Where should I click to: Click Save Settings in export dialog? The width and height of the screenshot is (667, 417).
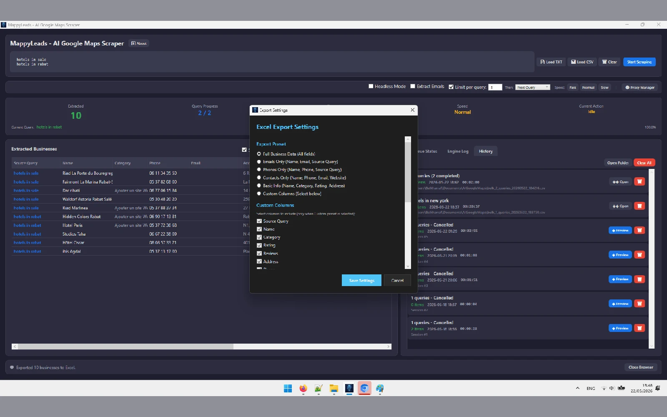click(361, 280)
